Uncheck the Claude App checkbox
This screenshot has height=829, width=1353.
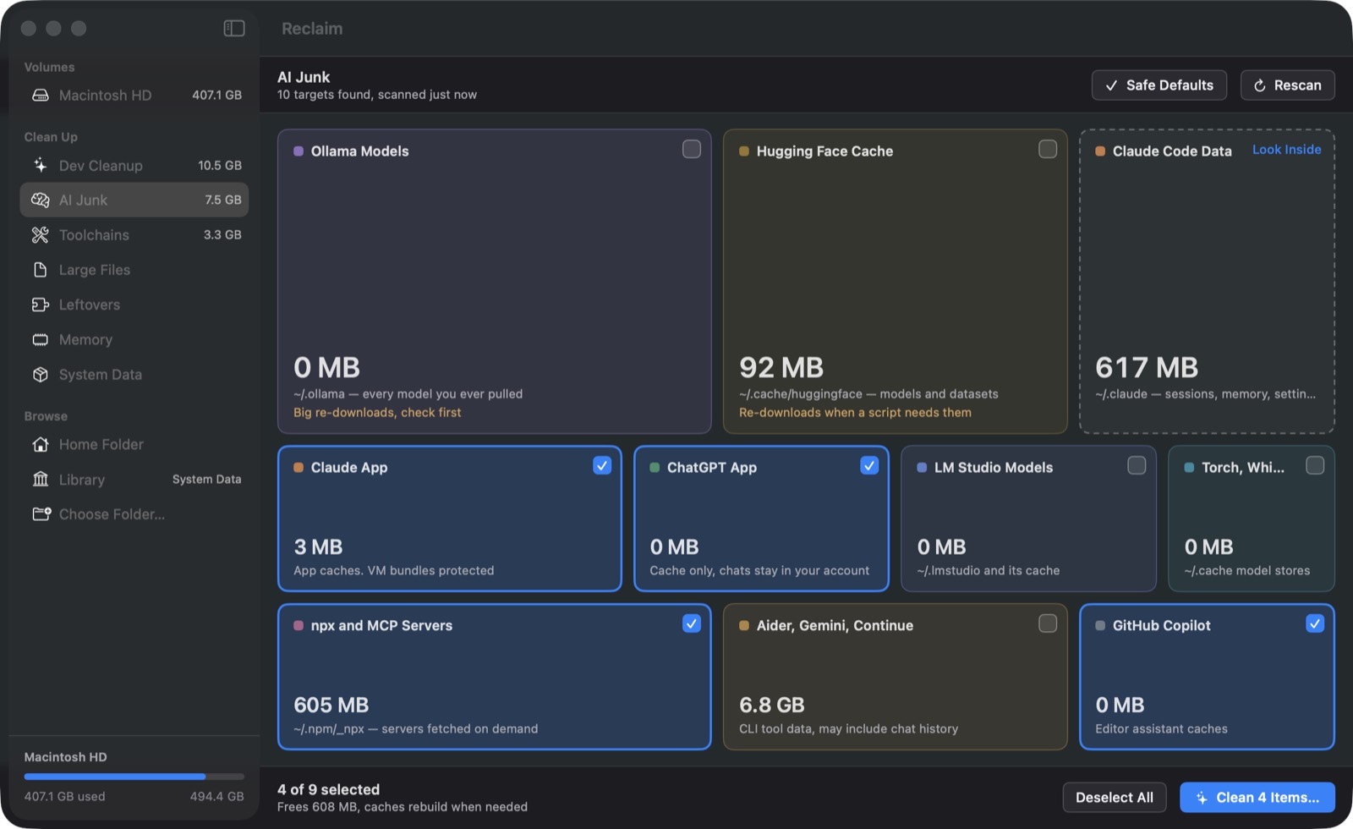click(602, 466)
